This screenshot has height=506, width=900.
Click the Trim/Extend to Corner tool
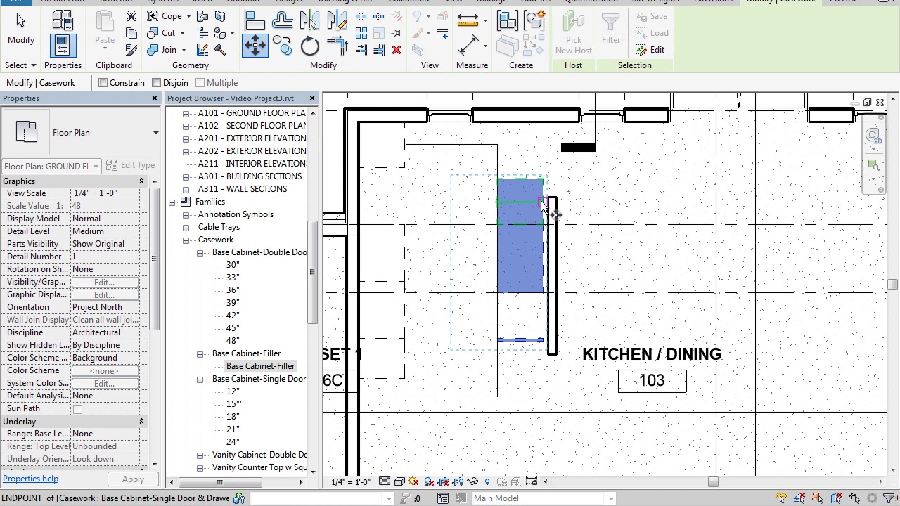pyautogui.click(x=337, y=46)
